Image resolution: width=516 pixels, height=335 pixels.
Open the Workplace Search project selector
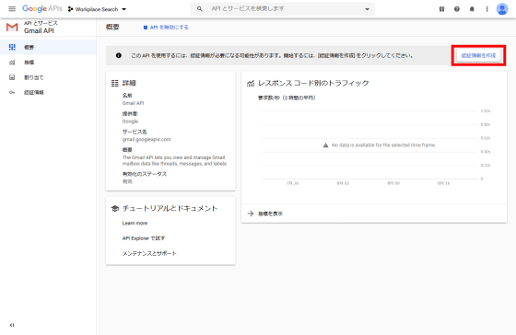pos(97,9)
